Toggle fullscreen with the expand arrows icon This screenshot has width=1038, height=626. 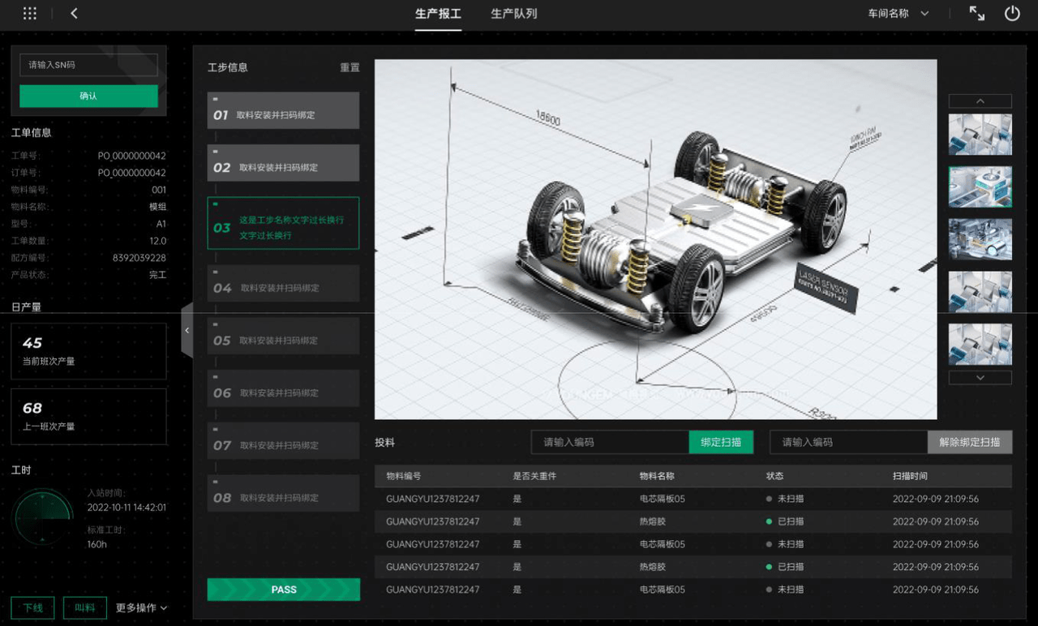[x=977, y=14]
